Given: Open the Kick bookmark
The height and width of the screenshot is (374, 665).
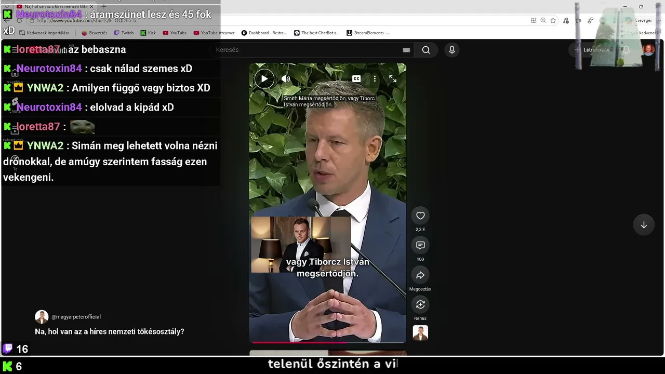Looking at the screenshot, I should (148, 33).
